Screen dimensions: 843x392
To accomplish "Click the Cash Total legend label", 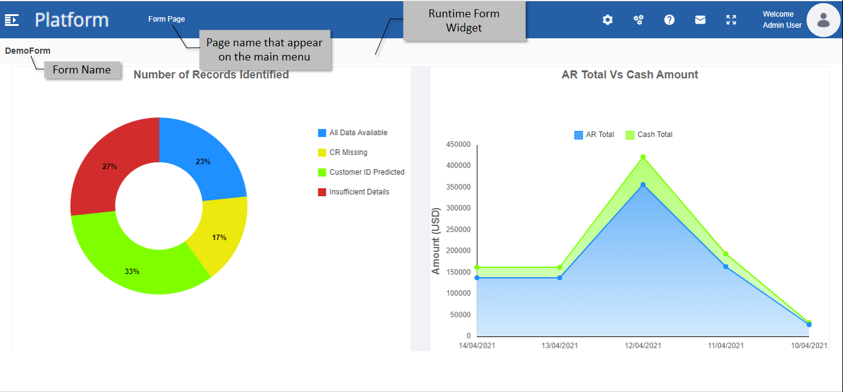I will [x=655, y=135].
